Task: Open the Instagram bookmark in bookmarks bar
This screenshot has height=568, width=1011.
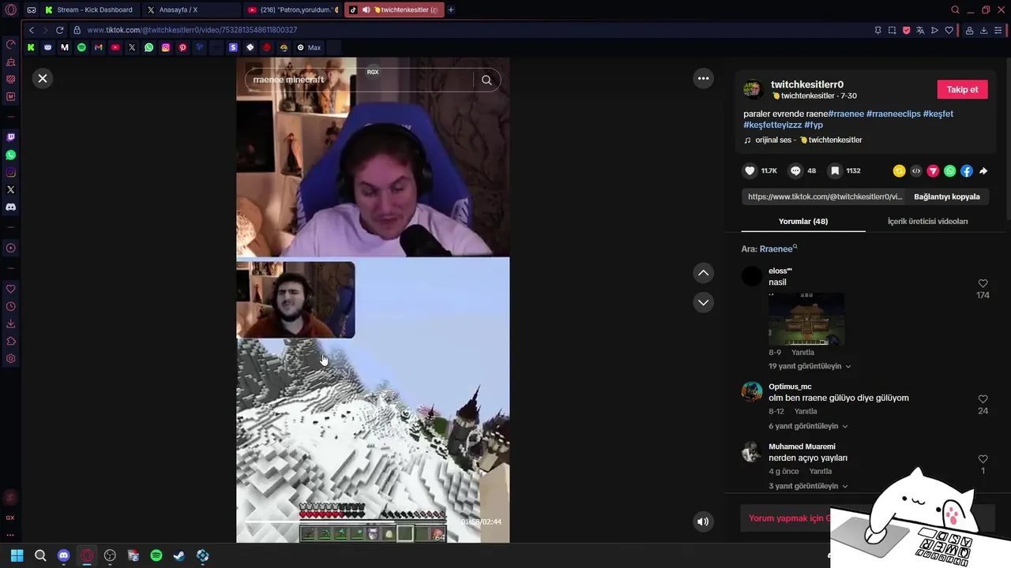Action: coord(166,47)
